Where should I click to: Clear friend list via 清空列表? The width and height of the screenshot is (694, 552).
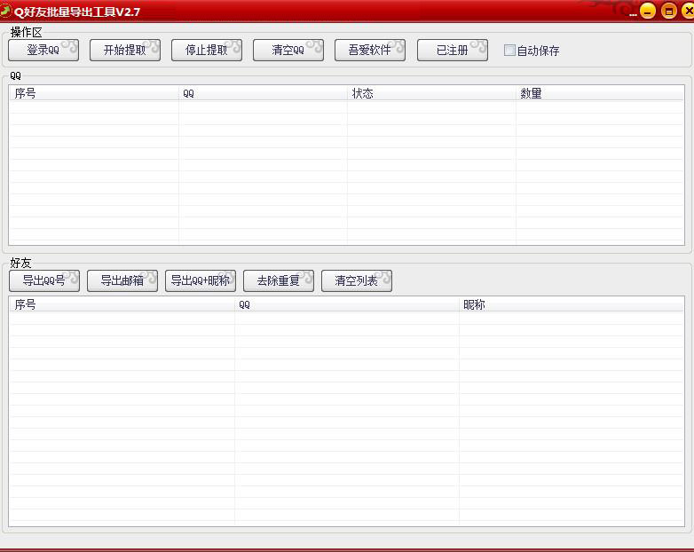pyautogui.click(x=357, y=280)
